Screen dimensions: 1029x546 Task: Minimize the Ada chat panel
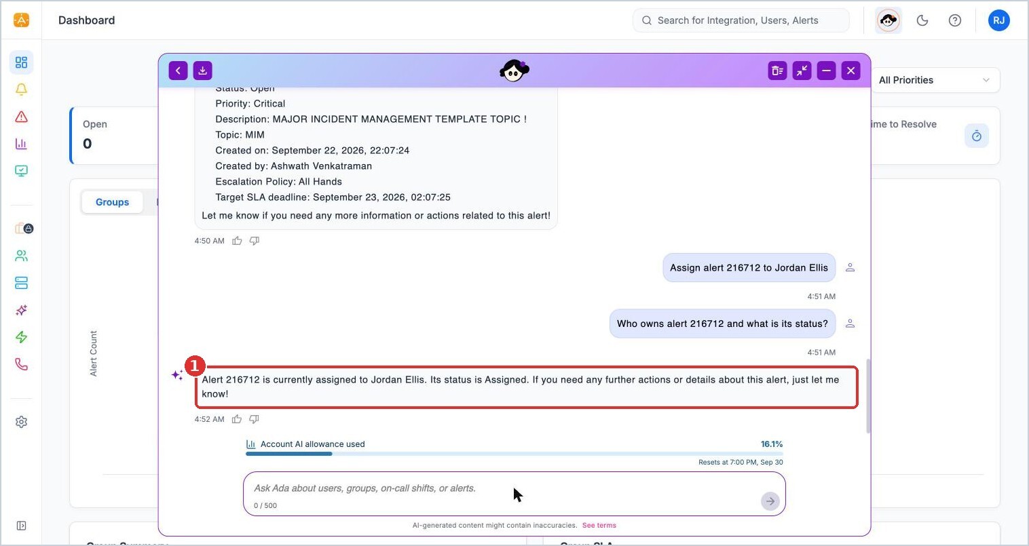click(826, 71)
